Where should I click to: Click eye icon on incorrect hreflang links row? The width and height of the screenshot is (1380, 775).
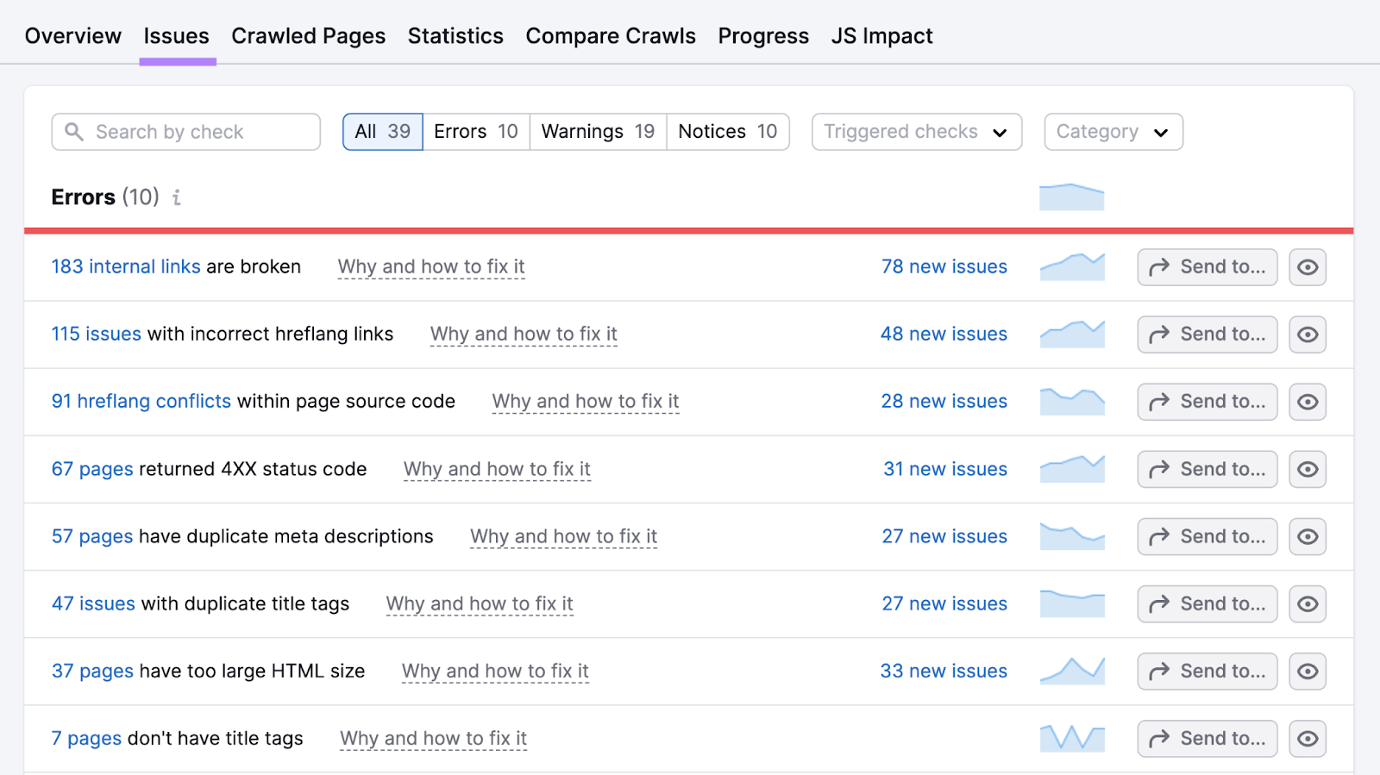point(1307,334)
